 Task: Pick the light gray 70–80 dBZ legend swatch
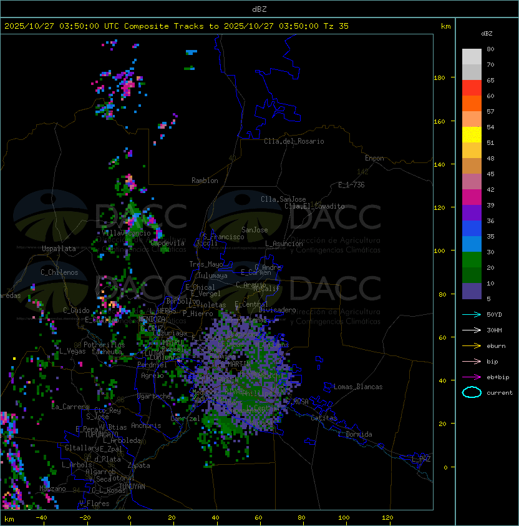pos(472,56)
